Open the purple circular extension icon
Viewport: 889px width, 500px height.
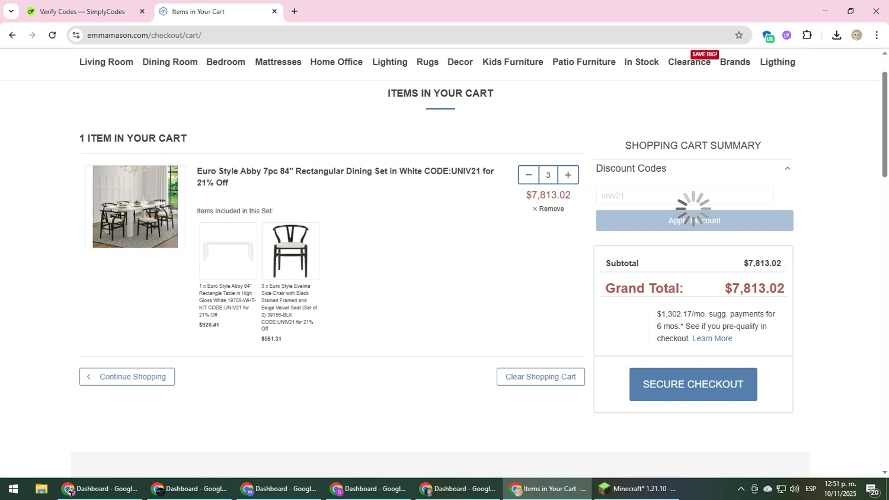point(786,36)
